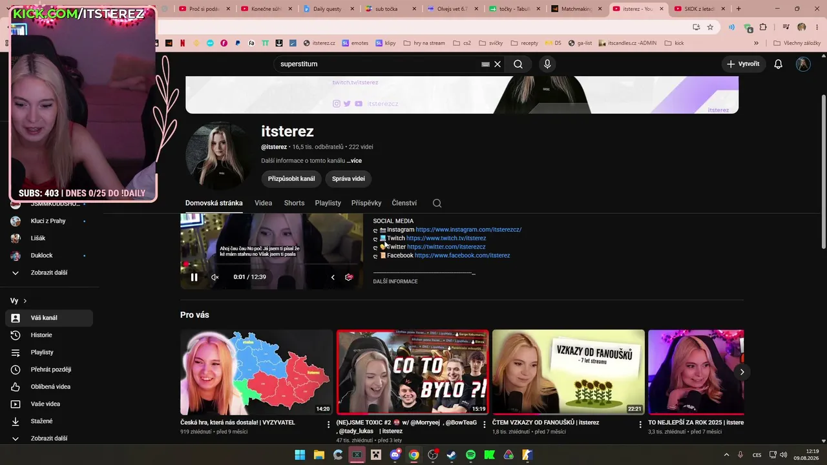Image resolution: width=827 pixels, height=465 pixels.
Task: Search YouTube with the magnifier icon
Action: pos(518,64)
